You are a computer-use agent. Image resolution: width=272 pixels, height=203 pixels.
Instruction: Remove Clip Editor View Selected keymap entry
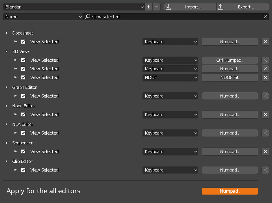265,170
